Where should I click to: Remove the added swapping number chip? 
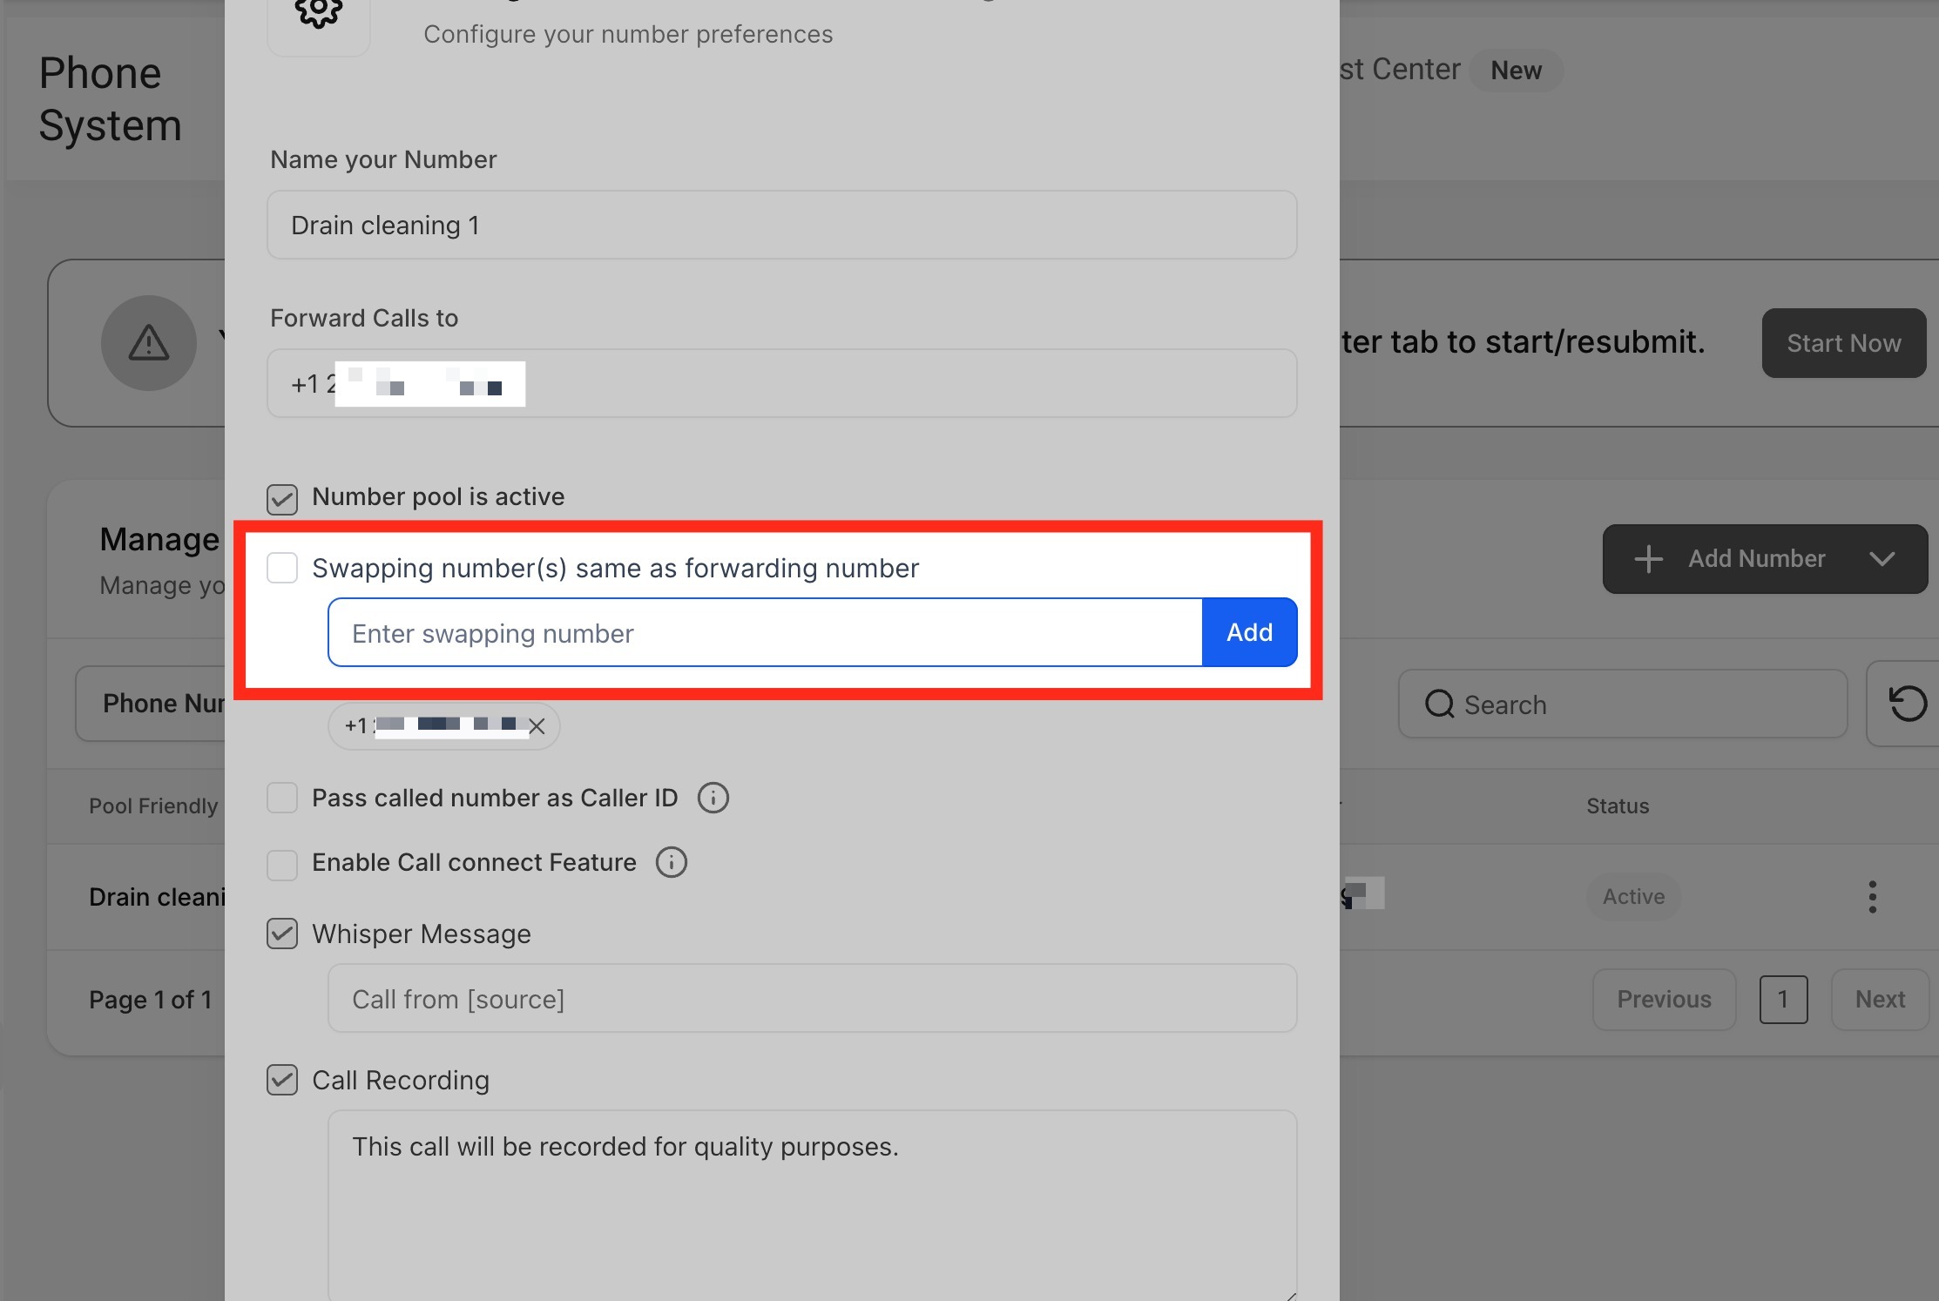(x=537, y=726)
